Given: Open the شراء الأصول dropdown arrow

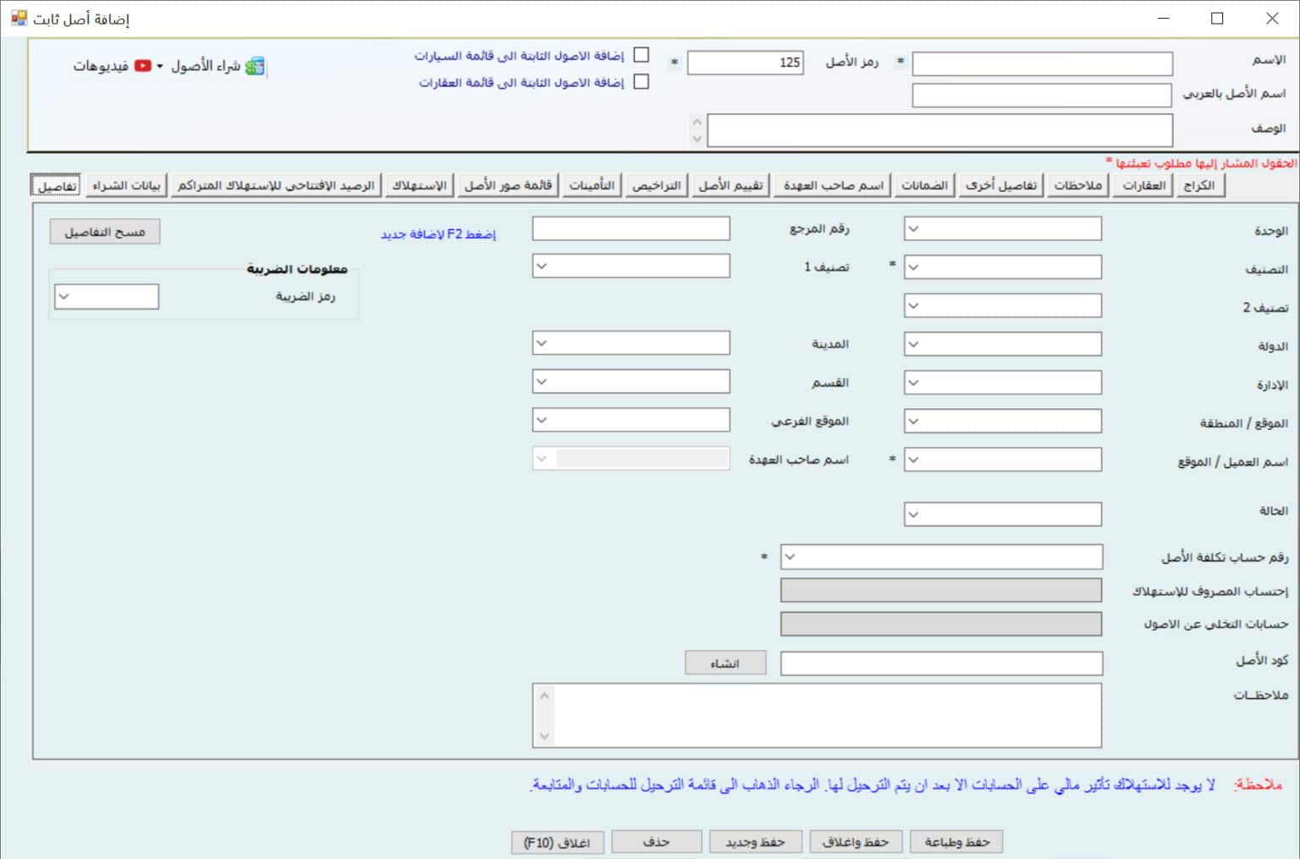Looking at the screenshot, I should (160, 66).
